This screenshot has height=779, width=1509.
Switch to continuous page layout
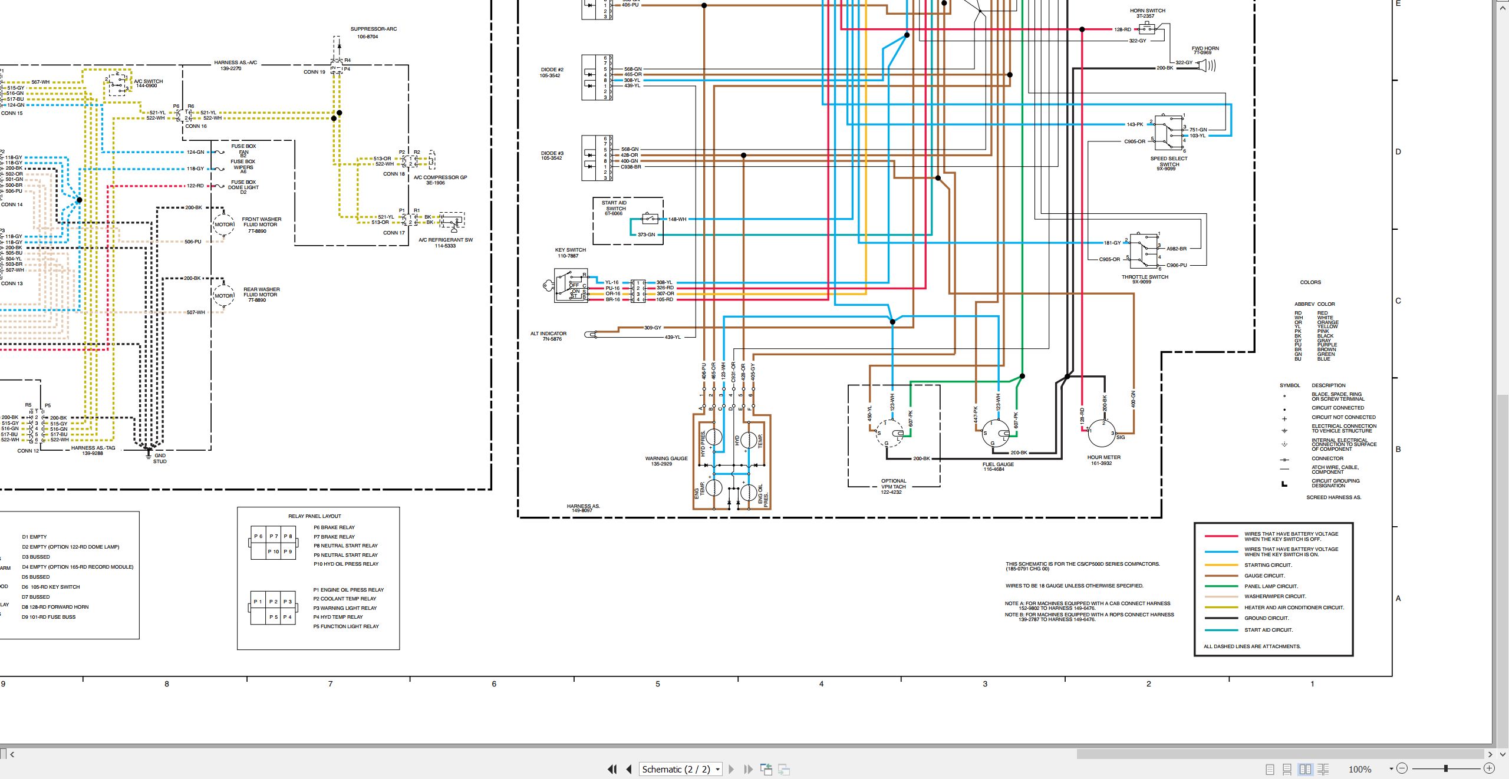[x=1287, y=769]
